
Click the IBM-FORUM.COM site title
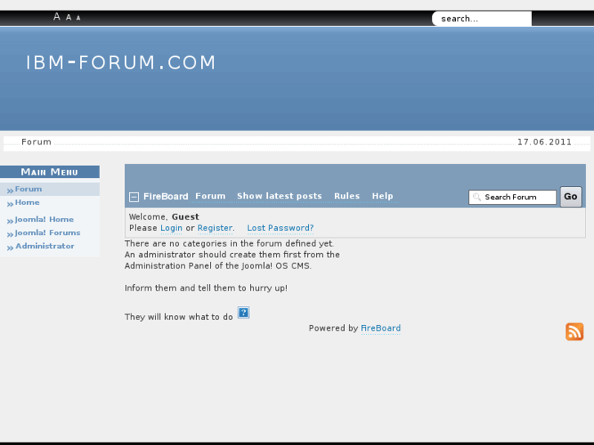coord(121,63)
